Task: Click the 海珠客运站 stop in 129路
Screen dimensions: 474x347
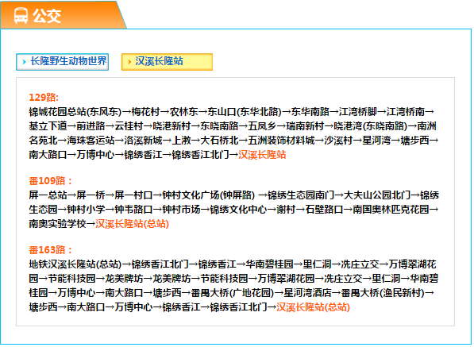Action: [91, 141]
